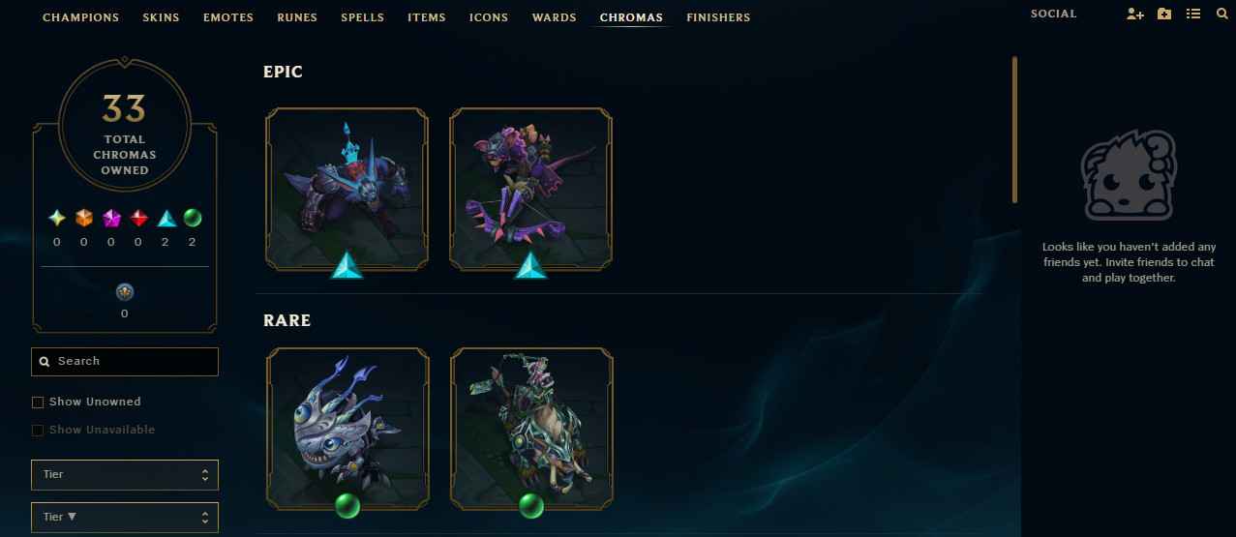Click into the chroma Search field
The width and height of the screenshot is (1236, 537).
125,362
